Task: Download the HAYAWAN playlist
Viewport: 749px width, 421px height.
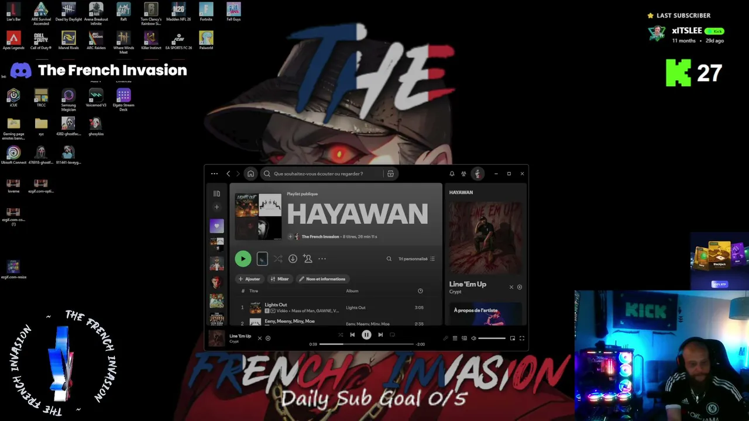Action: click(293, 258)
